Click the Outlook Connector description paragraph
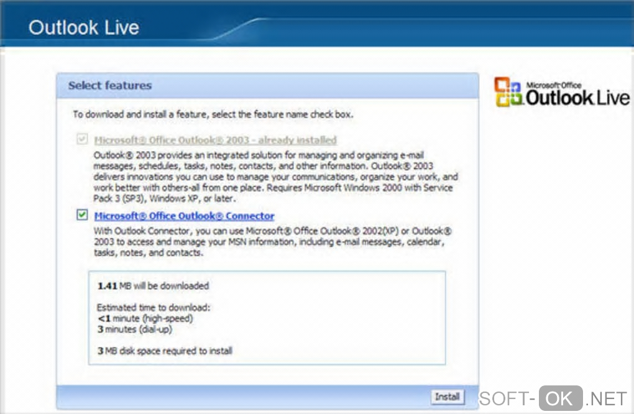 273,242
